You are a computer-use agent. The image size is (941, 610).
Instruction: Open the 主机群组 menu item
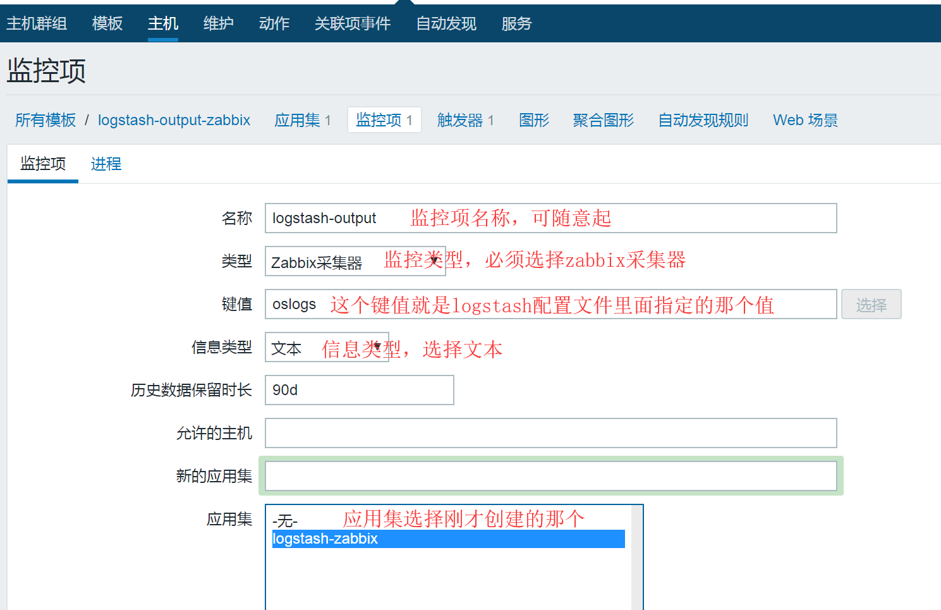[37, 23]
